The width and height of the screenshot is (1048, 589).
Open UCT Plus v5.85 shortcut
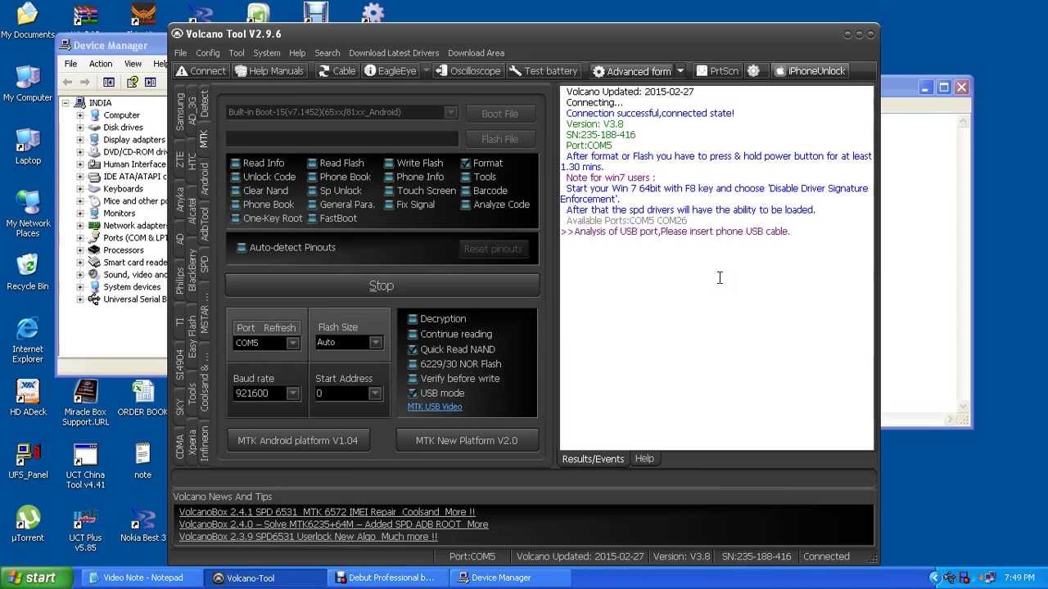pyautogui.click(x=85, y=529)
